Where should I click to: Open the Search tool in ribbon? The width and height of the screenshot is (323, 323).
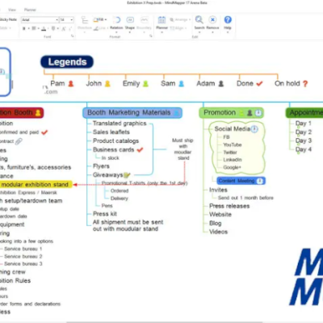(199, 20)
